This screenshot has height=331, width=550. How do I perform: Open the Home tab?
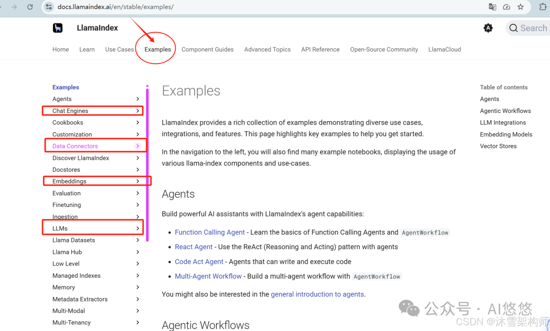coord(61,49)
